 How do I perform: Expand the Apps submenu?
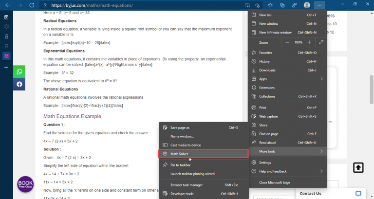tap(287, 79)
